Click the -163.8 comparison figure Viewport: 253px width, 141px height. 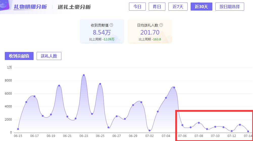pos(156,39)
